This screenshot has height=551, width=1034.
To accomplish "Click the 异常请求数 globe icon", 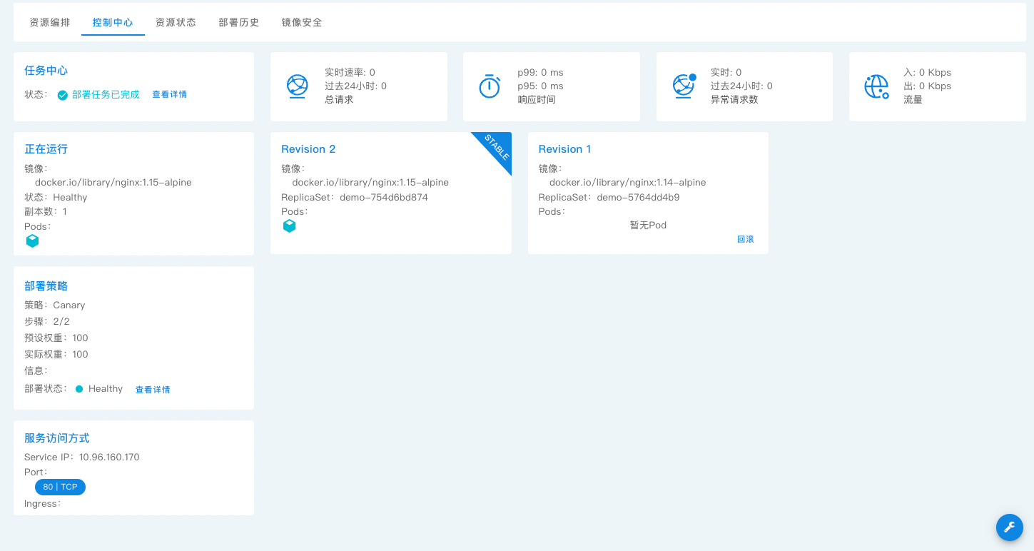I will pyautogui.click(x=684, y=86).
